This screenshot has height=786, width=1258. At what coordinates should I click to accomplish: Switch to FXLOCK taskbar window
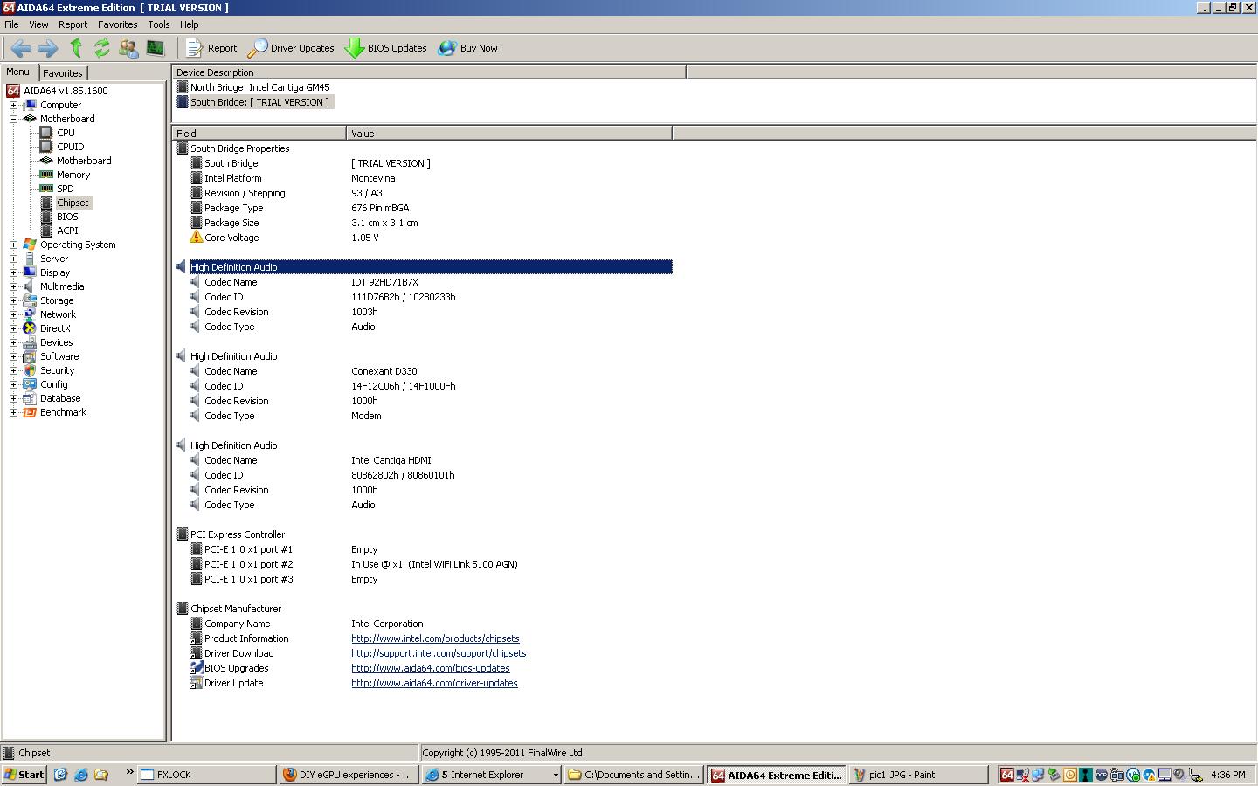pyautogui.click(x=207, y=775)
